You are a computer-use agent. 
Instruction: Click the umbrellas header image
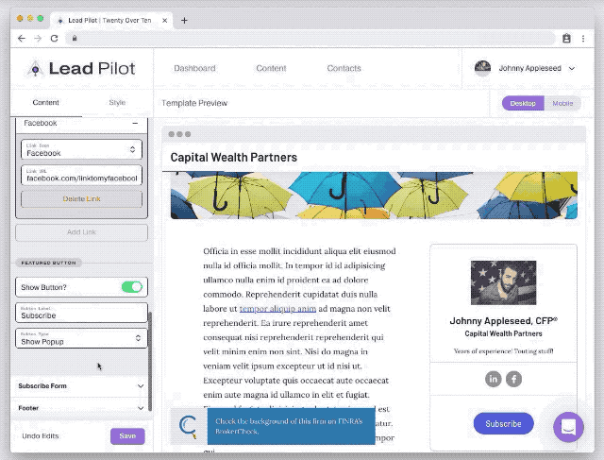374,196
